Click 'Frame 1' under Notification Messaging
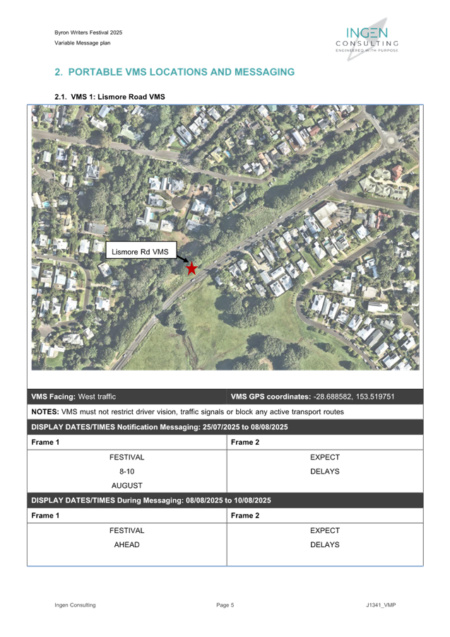450x637 pixels. (x=45, y=442)
